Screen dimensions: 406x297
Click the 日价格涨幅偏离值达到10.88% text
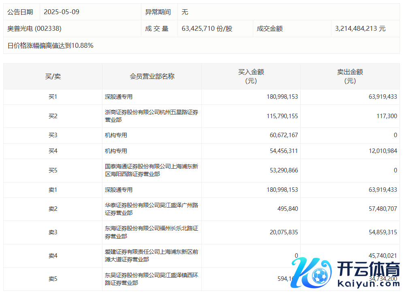tap(50, 45)
